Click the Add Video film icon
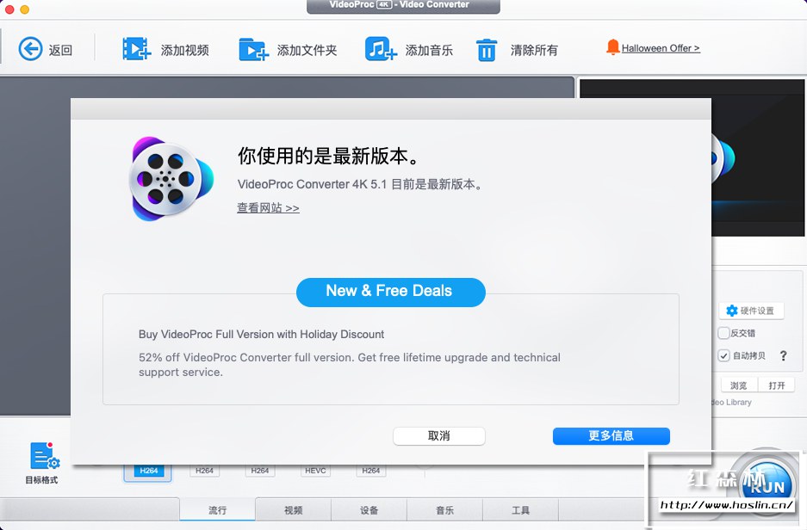807x530 pixels. coord(136,49)
